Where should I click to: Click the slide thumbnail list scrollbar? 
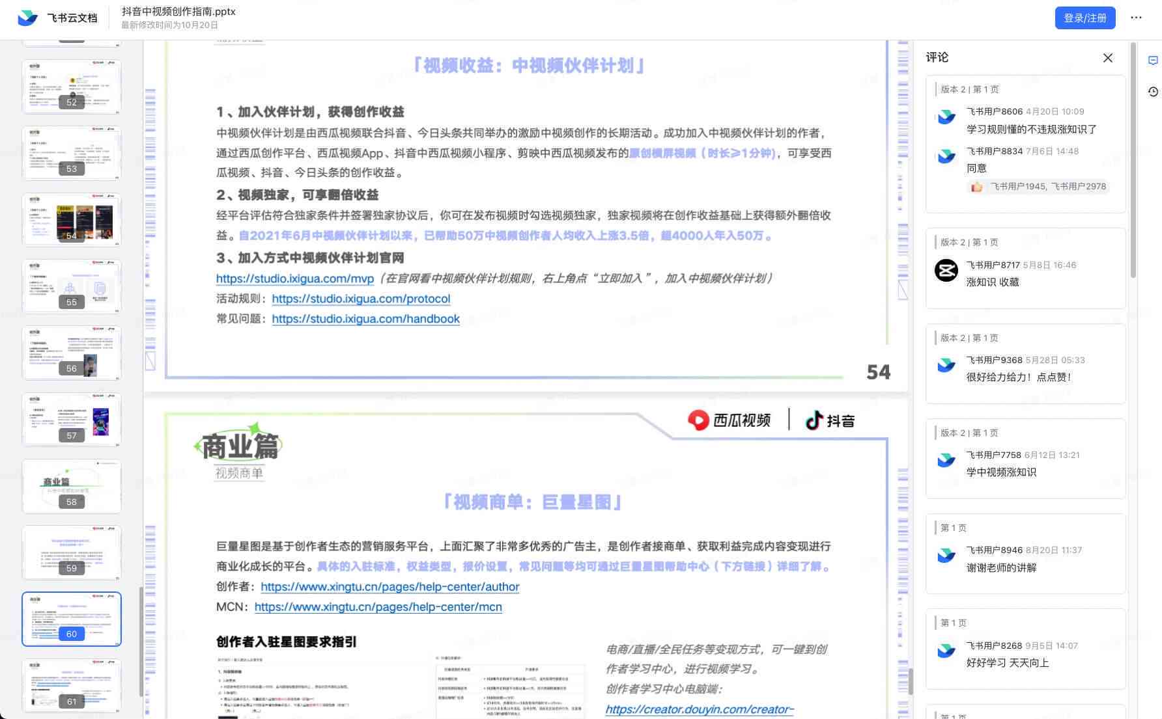pyautogui.click(x=141, y=642)
